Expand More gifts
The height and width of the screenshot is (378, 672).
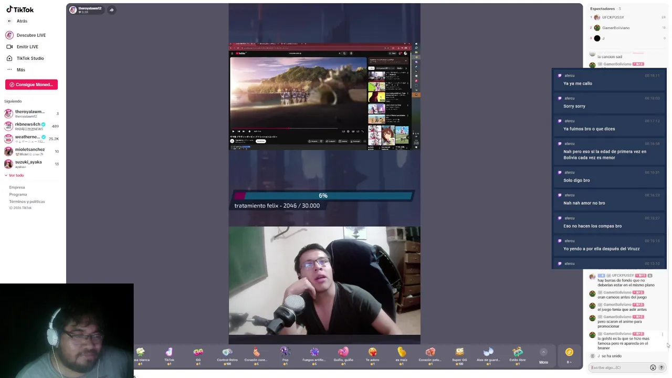(x=543, y=356)
